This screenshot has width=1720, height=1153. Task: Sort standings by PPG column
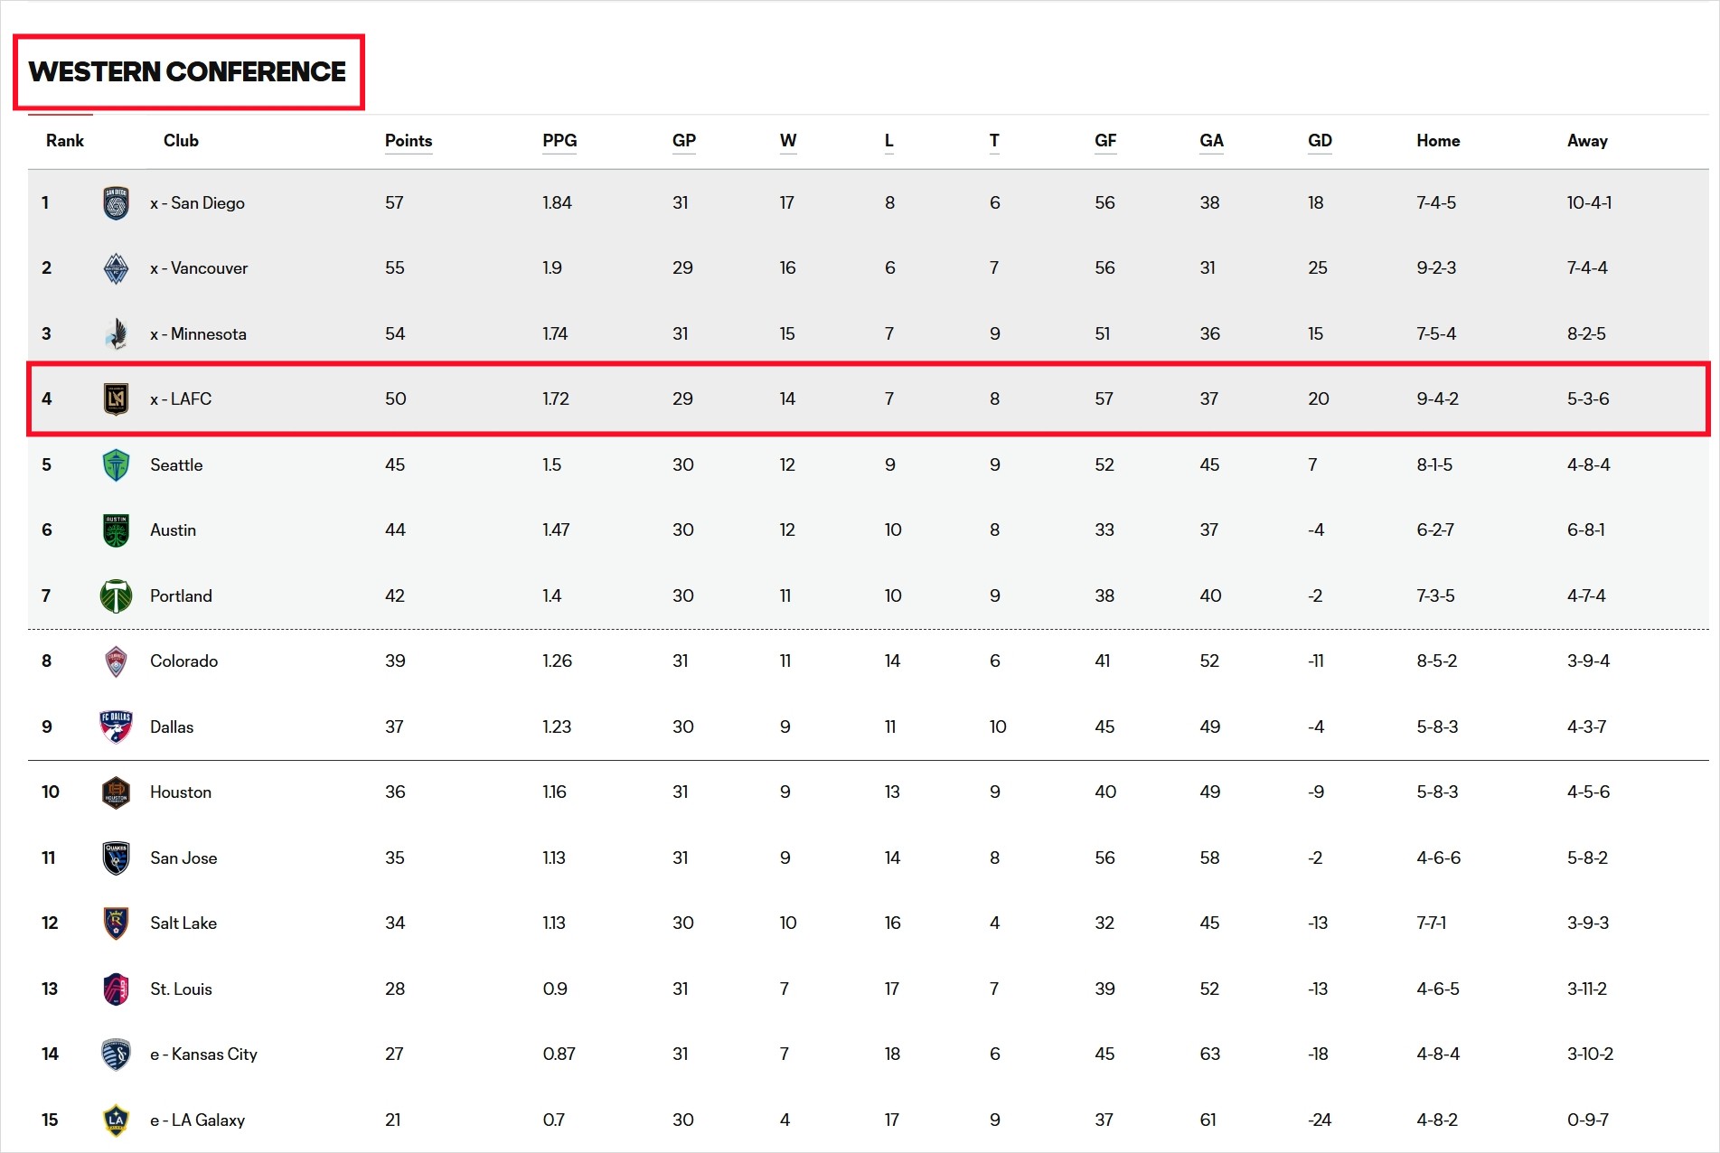559,141
